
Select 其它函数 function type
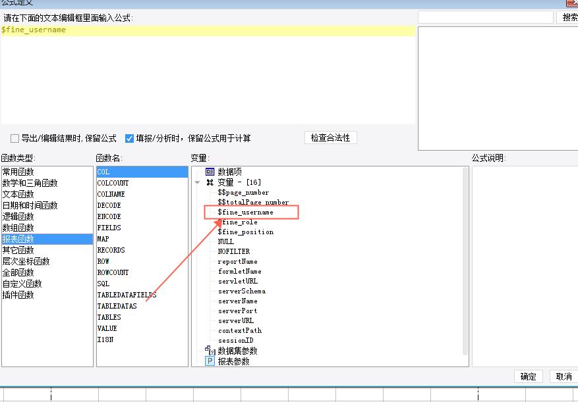point(47,250)
